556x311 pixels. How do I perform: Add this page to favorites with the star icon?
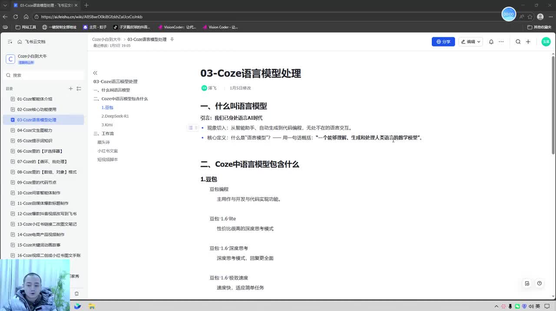pyautogui.click(x=530, y=17)
